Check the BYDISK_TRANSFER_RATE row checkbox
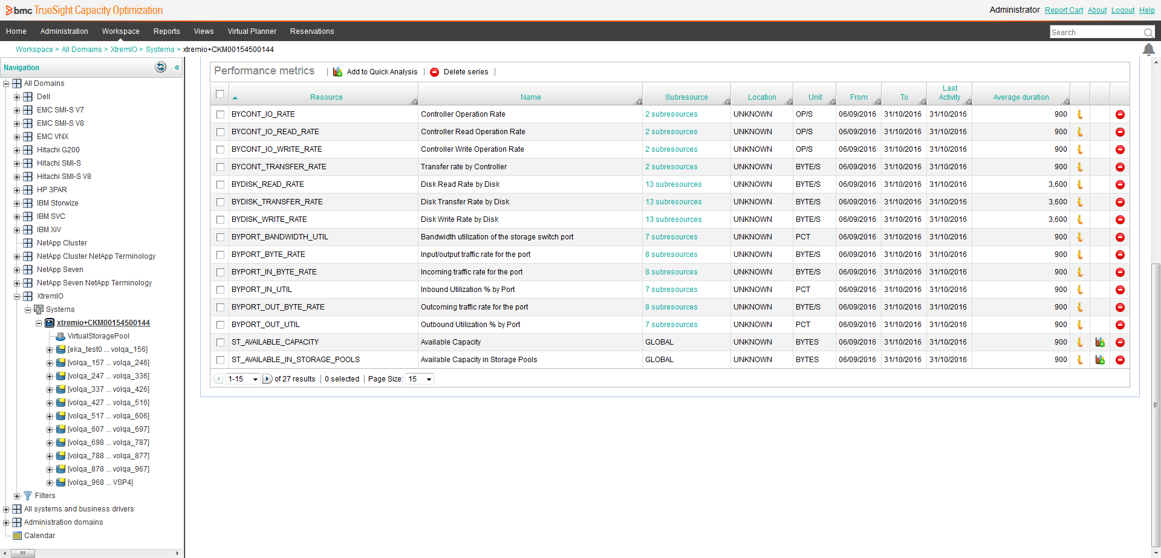The height and width of the screenshot is (558, 1161). [x=220, y=202]
